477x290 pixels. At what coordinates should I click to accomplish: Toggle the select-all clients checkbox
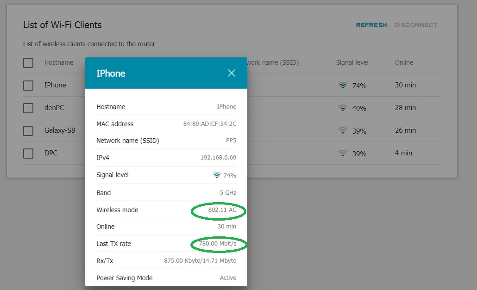pyautogui.click(x=28, y=62)
